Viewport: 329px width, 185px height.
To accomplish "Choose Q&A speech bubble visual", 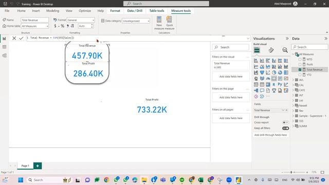I will [x=262, y=90].
